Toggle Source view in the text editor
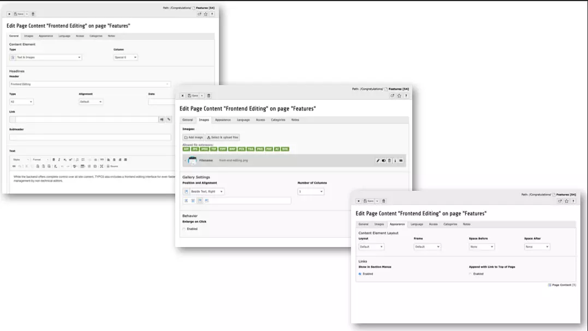 pos(112,166)
